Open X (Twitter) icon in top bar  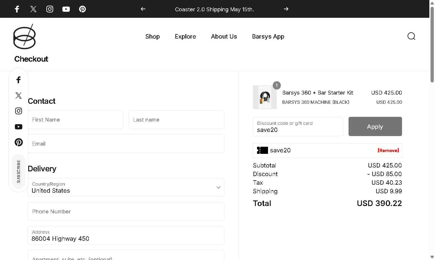point(33,9)
